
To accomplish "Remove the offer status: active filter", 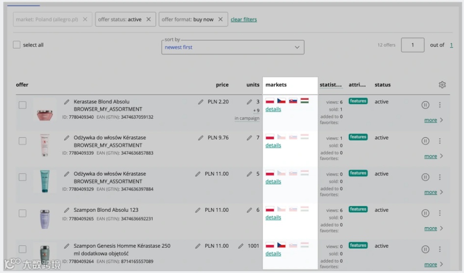I will (x=149, y=19).
